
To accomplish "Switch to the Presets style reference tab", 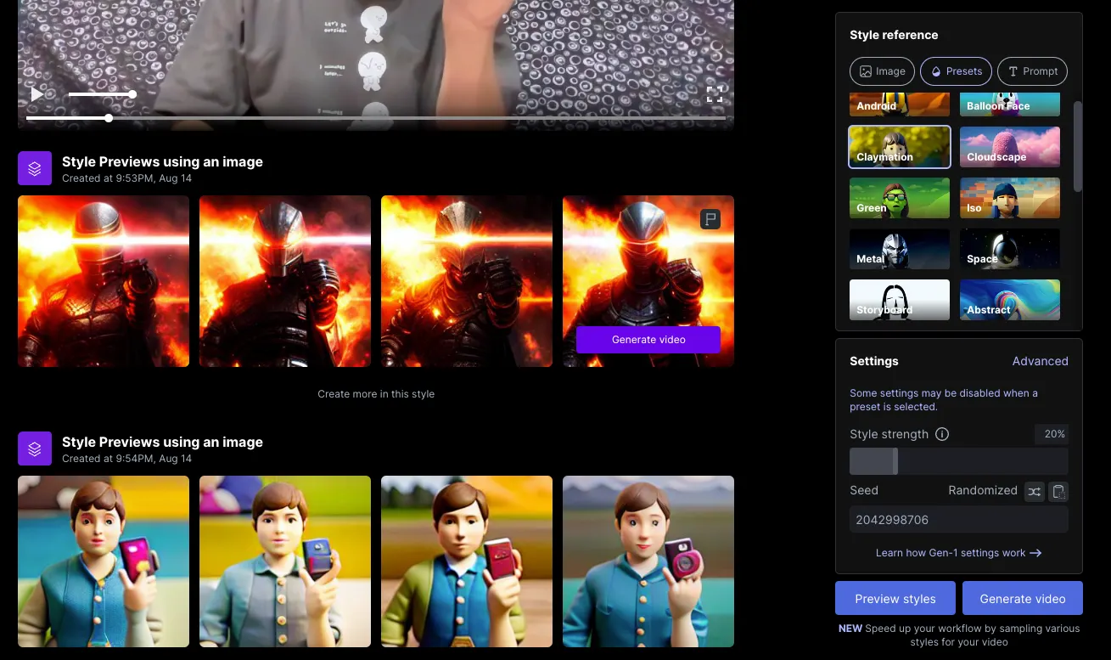I will click(x=956, y=71).
